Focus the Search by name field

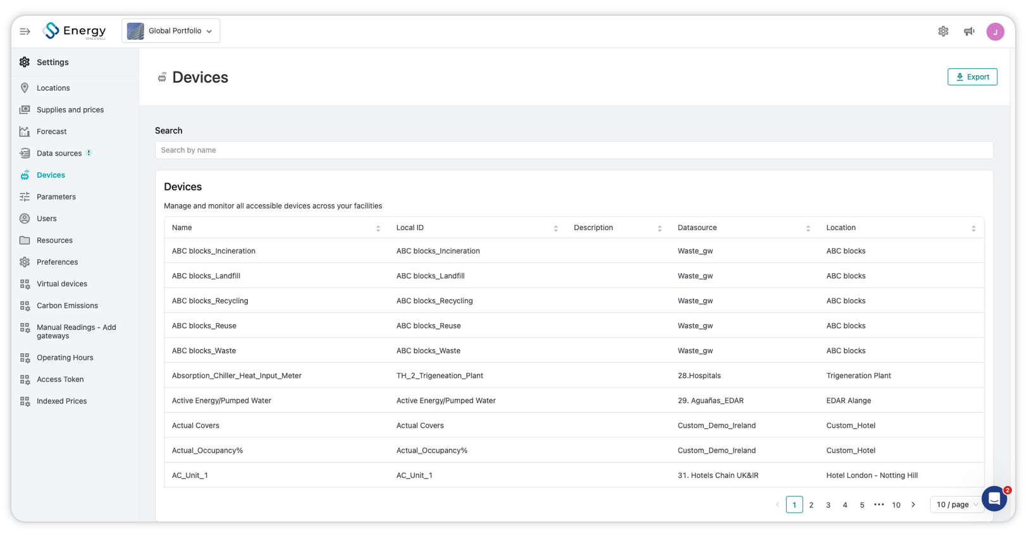574,150
